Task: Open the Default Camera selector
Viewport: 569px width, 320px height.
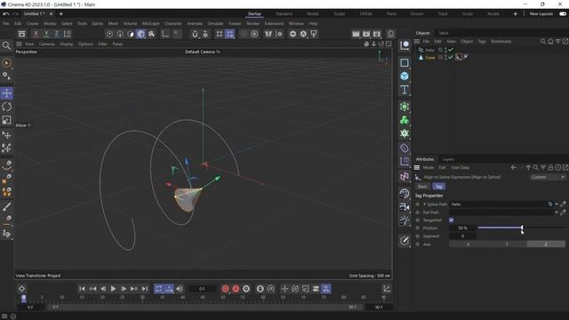Action: click(x=202, y=52)
